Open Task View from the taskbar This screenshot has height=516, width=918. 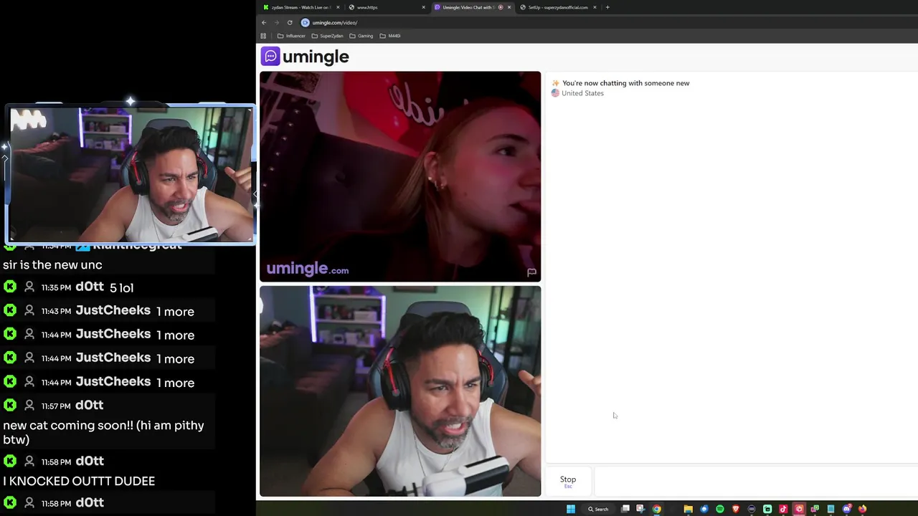625,509
